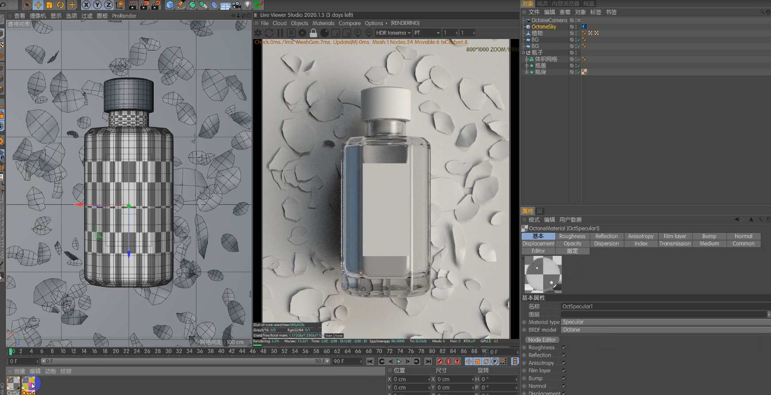Click Octane send scene icon
The width and height of the screenshot is (771, 395).
[258, 33]
